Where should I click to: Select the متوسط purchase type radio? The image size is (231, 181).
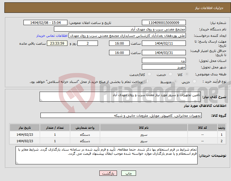pos(175,81)
